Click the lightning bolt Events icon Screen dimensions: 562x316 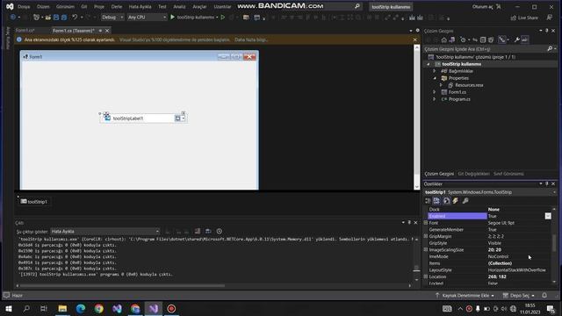pos(455,201)
